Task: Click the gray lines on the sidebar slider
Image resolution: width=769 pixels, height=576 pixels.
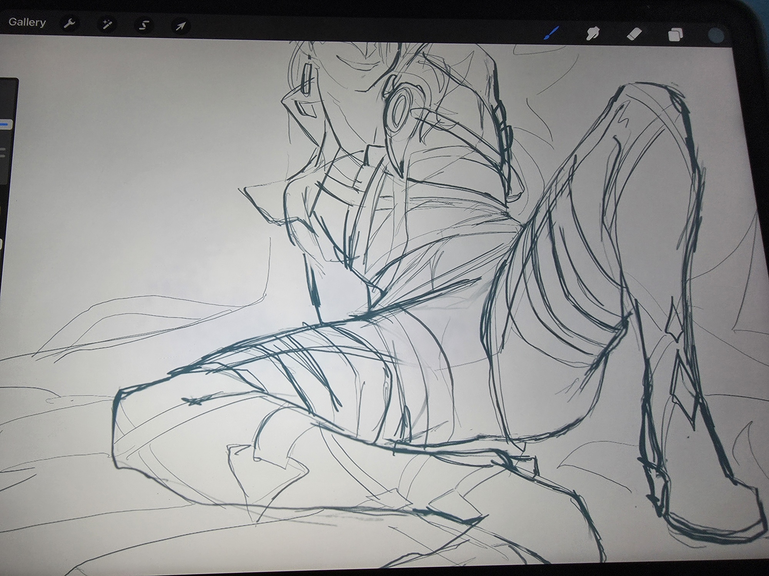Action: pyautogui.click(x=2, y=152)
